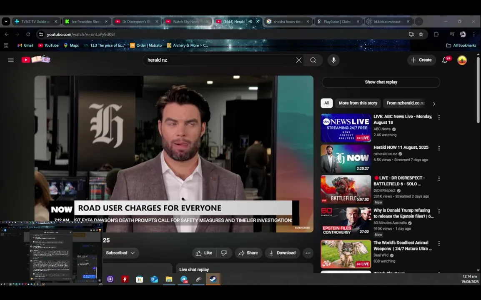Open Steam from the taskbar

(x=213, y=279)
